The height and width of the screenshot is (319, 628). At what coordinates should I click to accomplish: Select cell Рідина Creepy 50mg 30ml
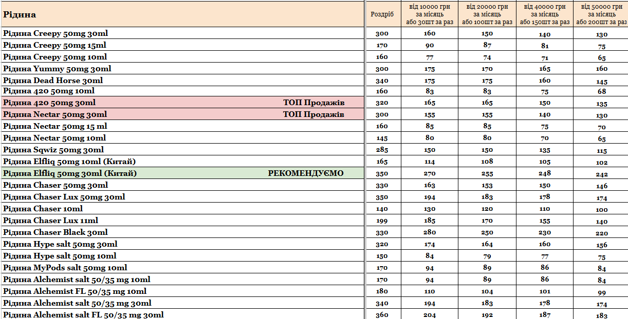pos(182,33)
